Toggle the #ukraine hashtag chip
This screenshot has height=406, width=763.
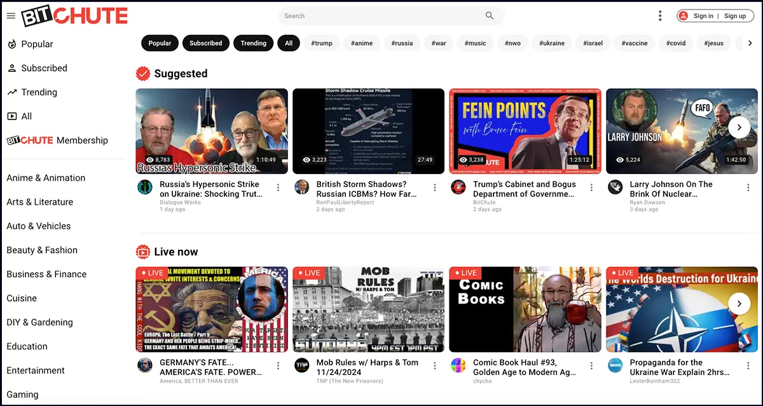point(552,43)
